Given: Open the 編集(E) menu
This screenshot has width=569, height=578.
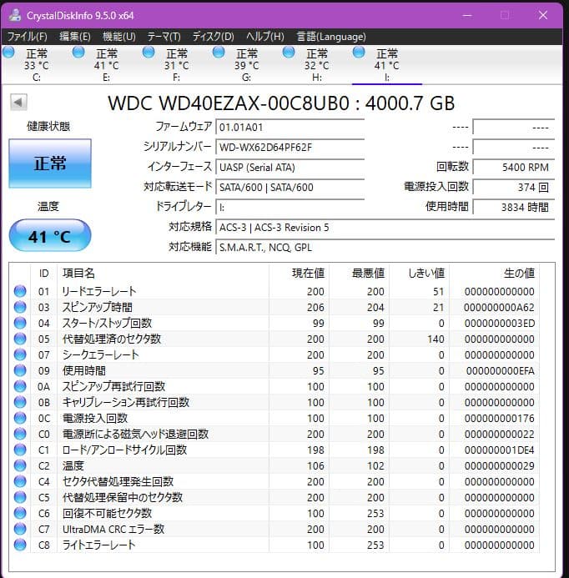Looking at the screenshot, I should 75,37.
